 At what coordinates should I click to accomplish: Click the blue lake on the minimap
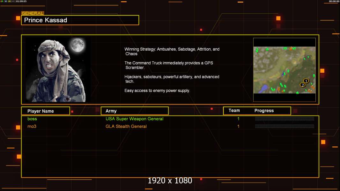coord(264,88)
